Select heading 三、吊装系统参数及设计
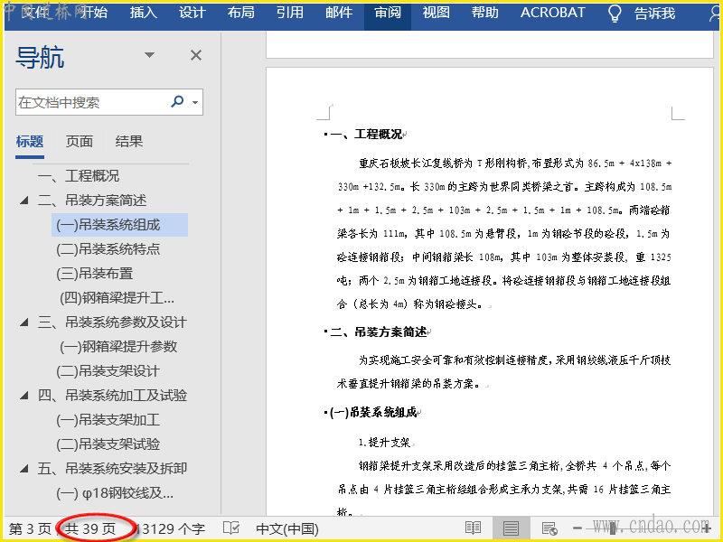The image size is (723, 542). coord(112,322)
